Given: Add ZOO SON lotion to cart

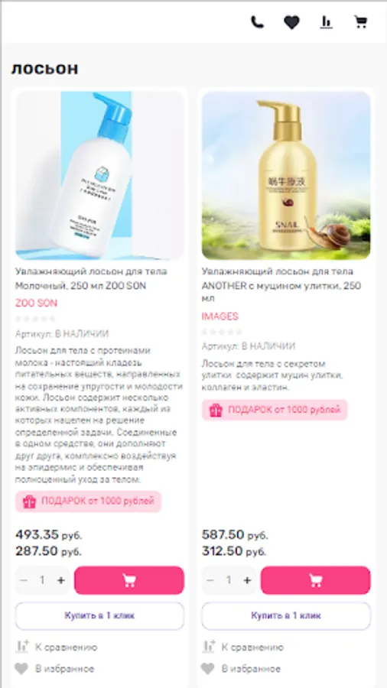Looking at the screenshot, I should pos(129,580).
